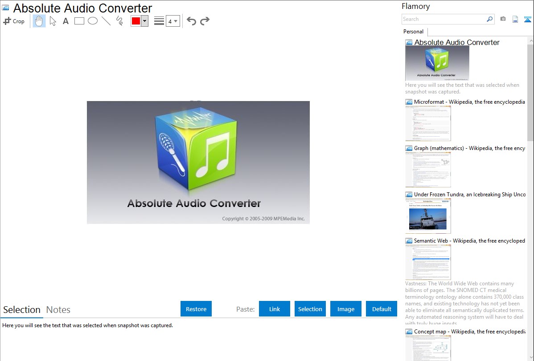Open the Absolute Audio Converter snapshot thumbnail
Image resolution: width=534 pixels, height=361 pixels.
tap(437, 63)
